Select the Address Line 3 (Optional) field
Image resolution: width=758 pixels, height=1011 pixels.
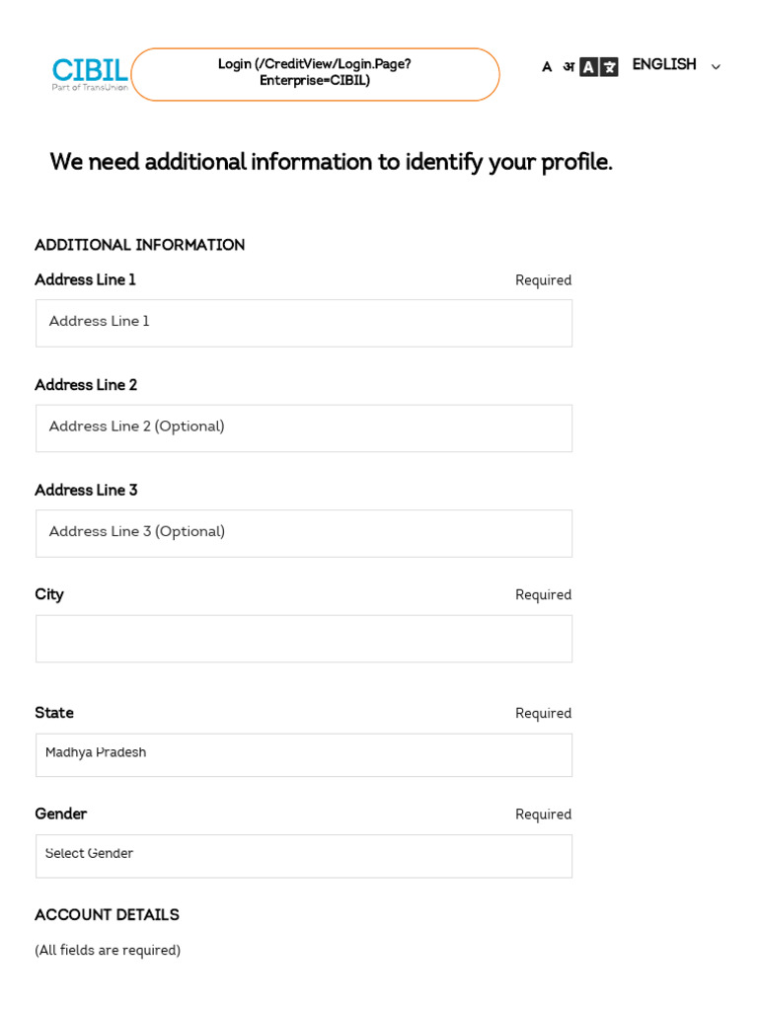click(x=304, y=533)
